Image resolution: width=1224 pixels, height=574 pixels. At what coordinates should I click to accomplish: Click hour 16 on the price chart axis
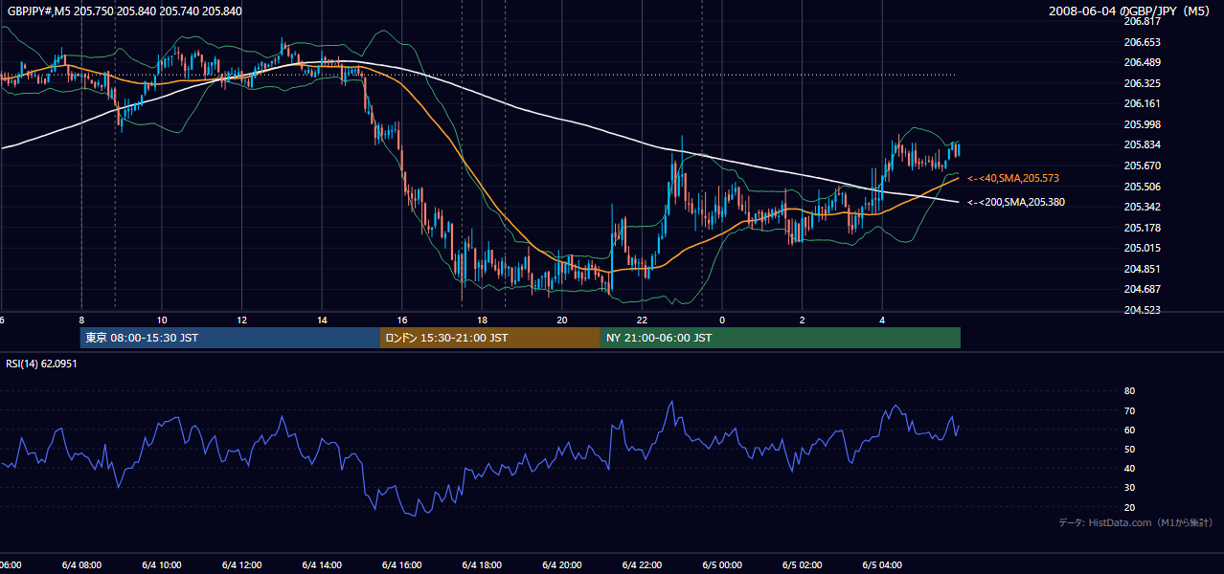tap(402, 320)
